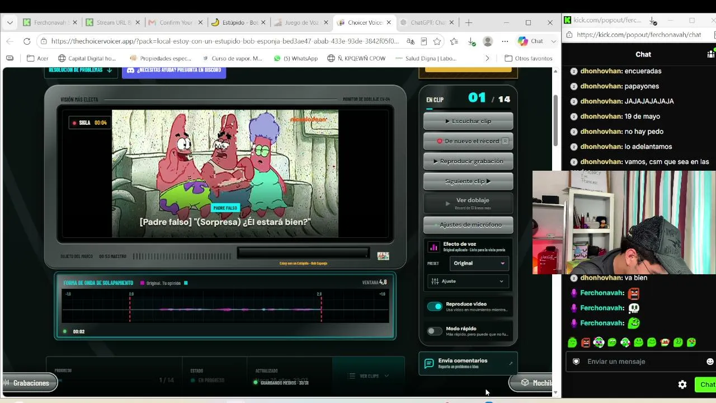This screenshot has width=716, height=403.
Task: Open Ajustes de micrófono
Action: tap(468, 224)
